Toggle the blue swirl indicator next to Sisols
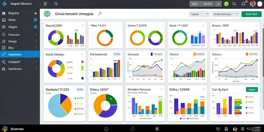Screen dimensions: 264x132 tap(35, 20)
